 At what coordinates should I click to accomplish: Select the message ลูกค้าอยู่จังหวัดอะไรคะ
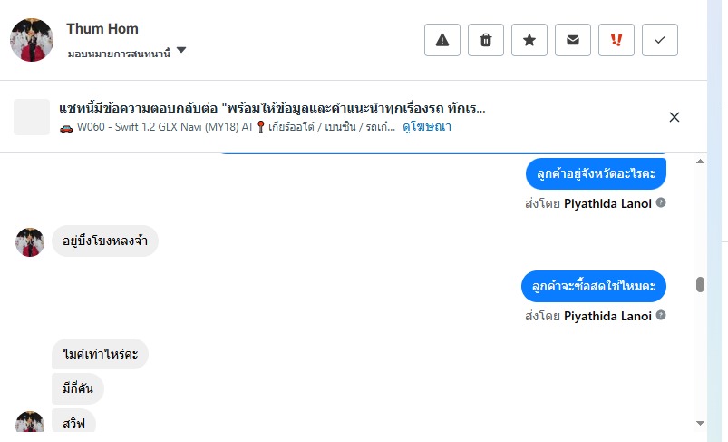click(x=596, y=174)
